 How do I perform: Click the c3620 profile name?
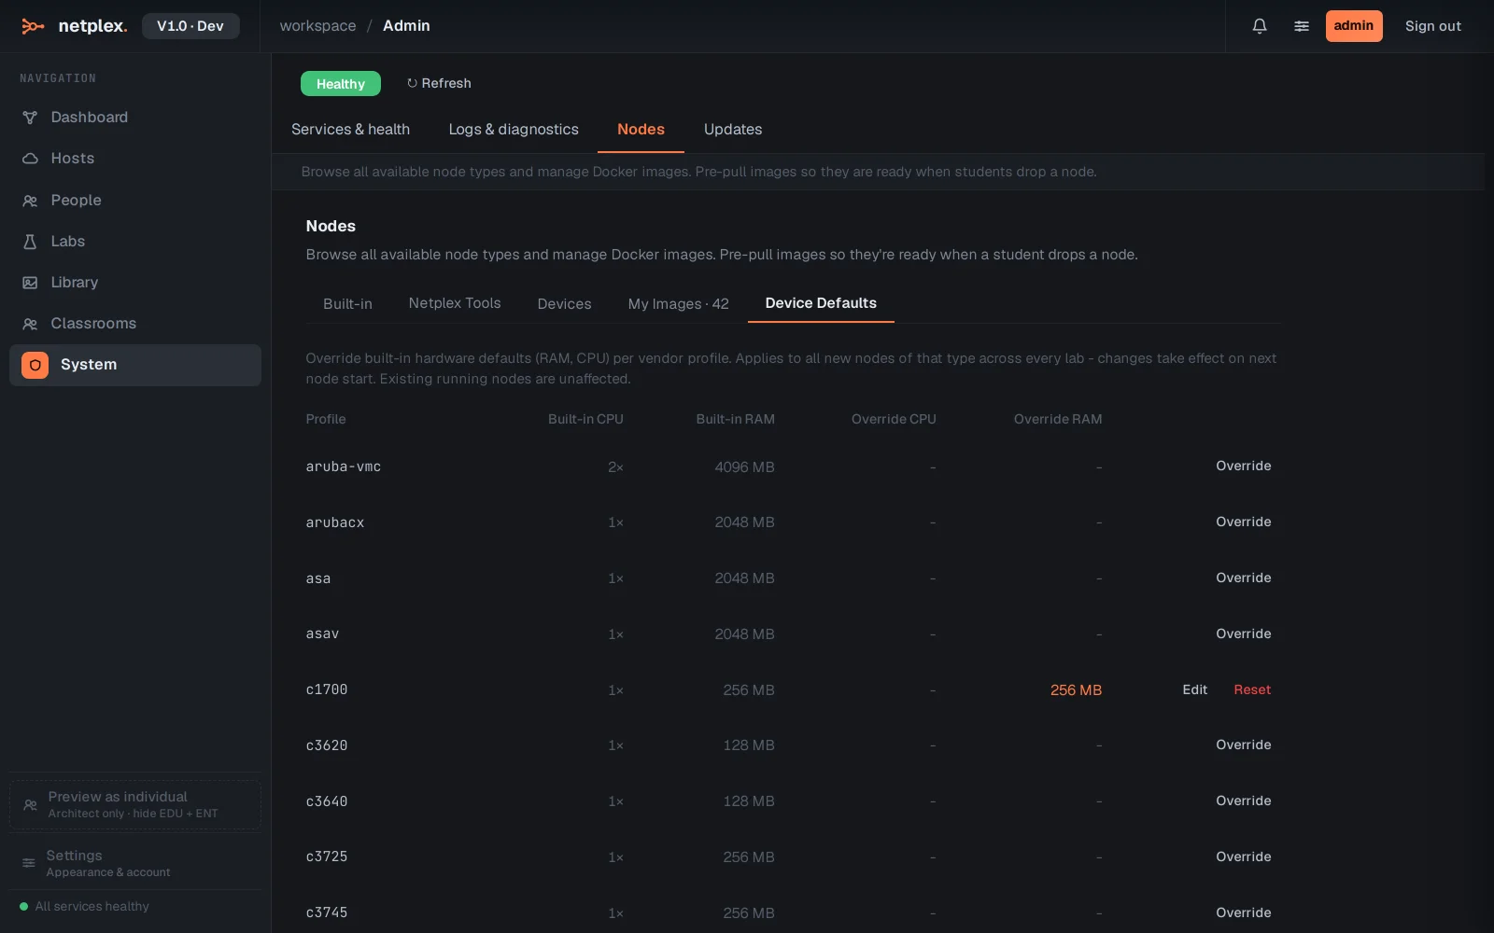pyautogui.click(x=326, y=745)
